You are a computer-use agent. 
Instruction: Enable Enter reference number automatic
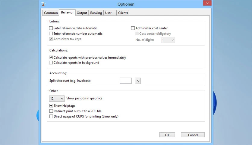click(x=51, y=34)
